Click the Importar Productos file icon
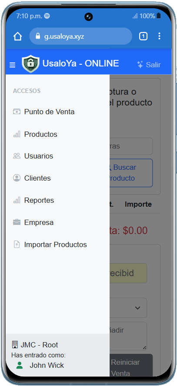 (17, 244)
